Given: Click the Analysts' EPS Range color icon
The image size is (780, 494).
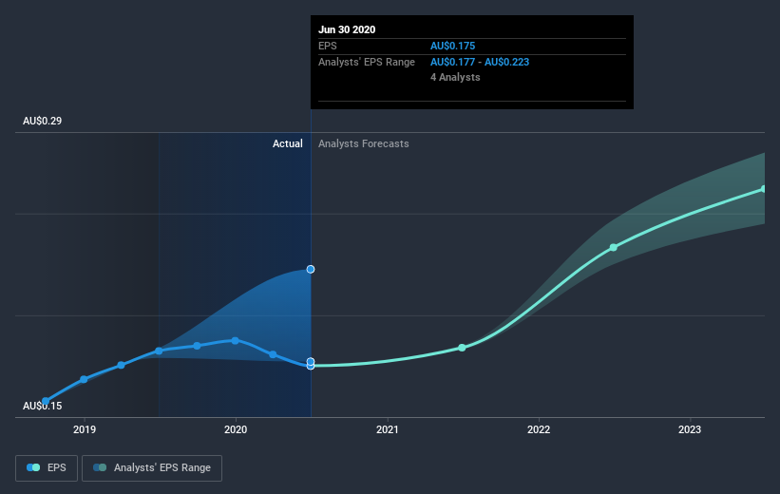Looking at the screenshot, I should coord(100,467).
